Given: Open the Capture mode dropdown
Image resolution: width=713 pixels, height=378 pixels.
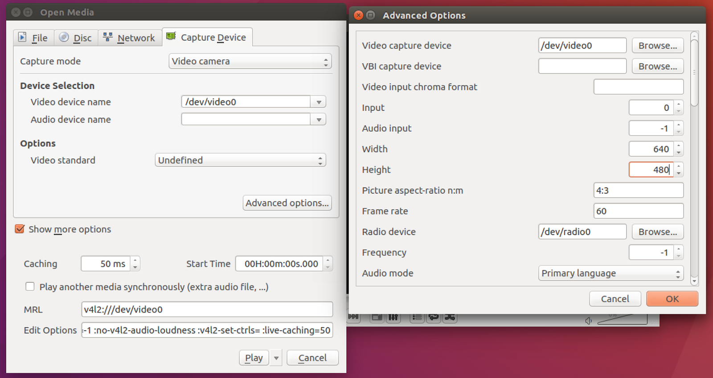Looking at the screenshot, I should coord(250,61).
